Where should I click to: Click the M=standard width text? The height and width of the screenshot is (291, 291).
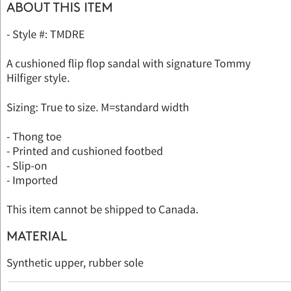145,107
